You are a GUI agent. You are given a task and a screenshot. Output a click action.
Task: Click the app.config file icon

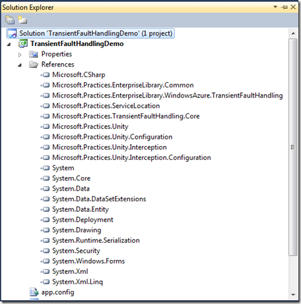coord(34,292)
